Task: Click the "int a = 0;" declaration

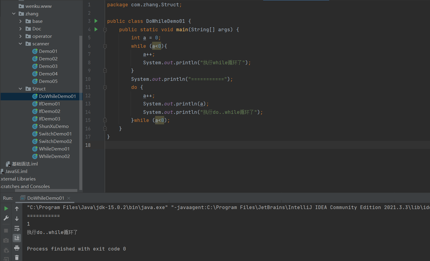Action: point(146,38)
